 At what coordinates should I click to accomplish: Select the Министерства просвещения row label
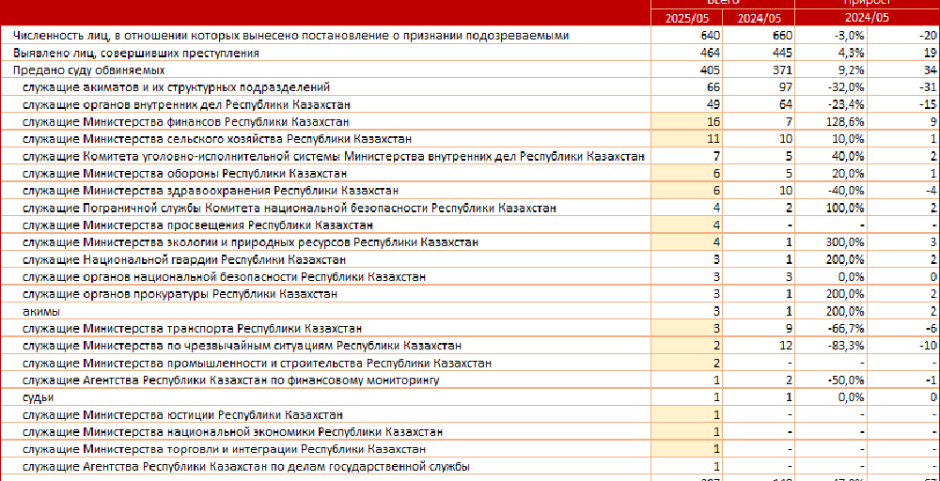(x=197, y=225)
